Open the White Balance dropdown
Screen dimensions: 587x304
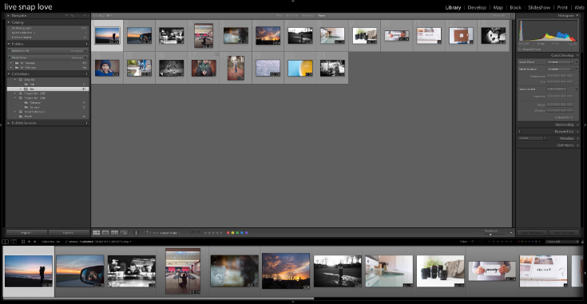[561, 69]
